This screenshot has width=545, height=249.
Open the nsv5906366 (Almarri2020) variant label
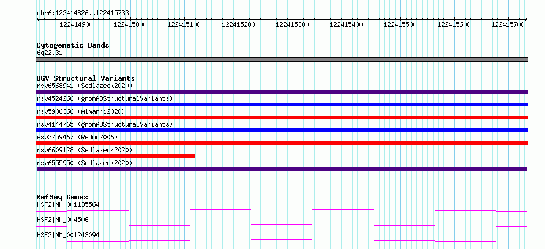(x=81, y=111)
